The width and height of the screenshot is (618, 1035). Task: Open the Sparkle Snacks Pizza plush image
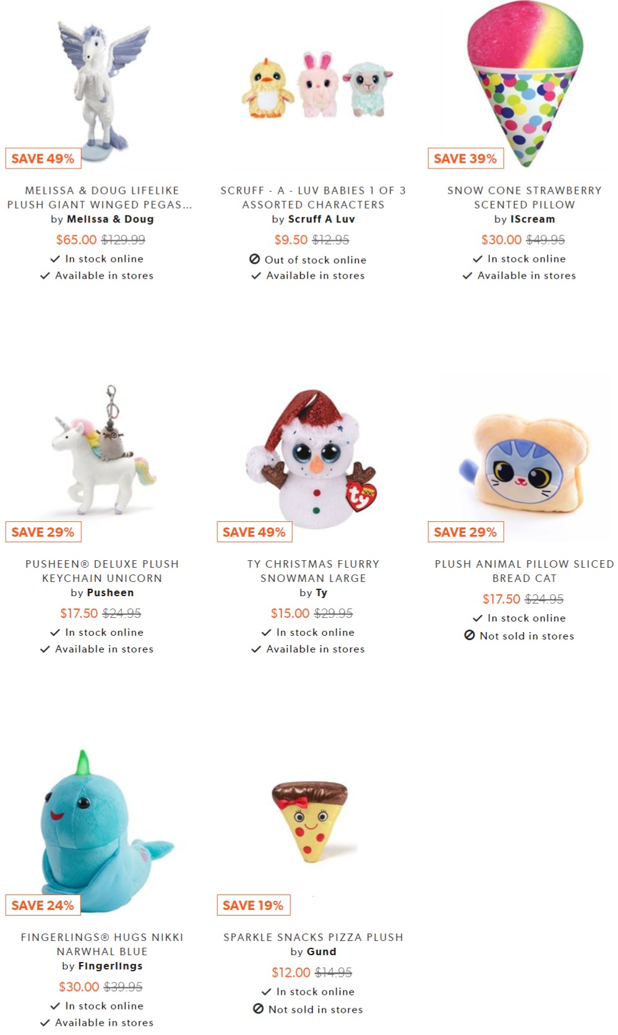[x=312, y=822]
